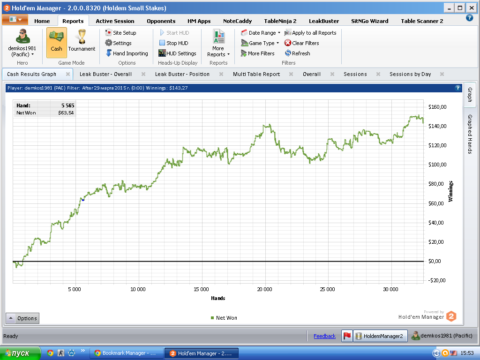Click the Start HUD button
This screenshot has height=360, width=480.
[174, 33]
